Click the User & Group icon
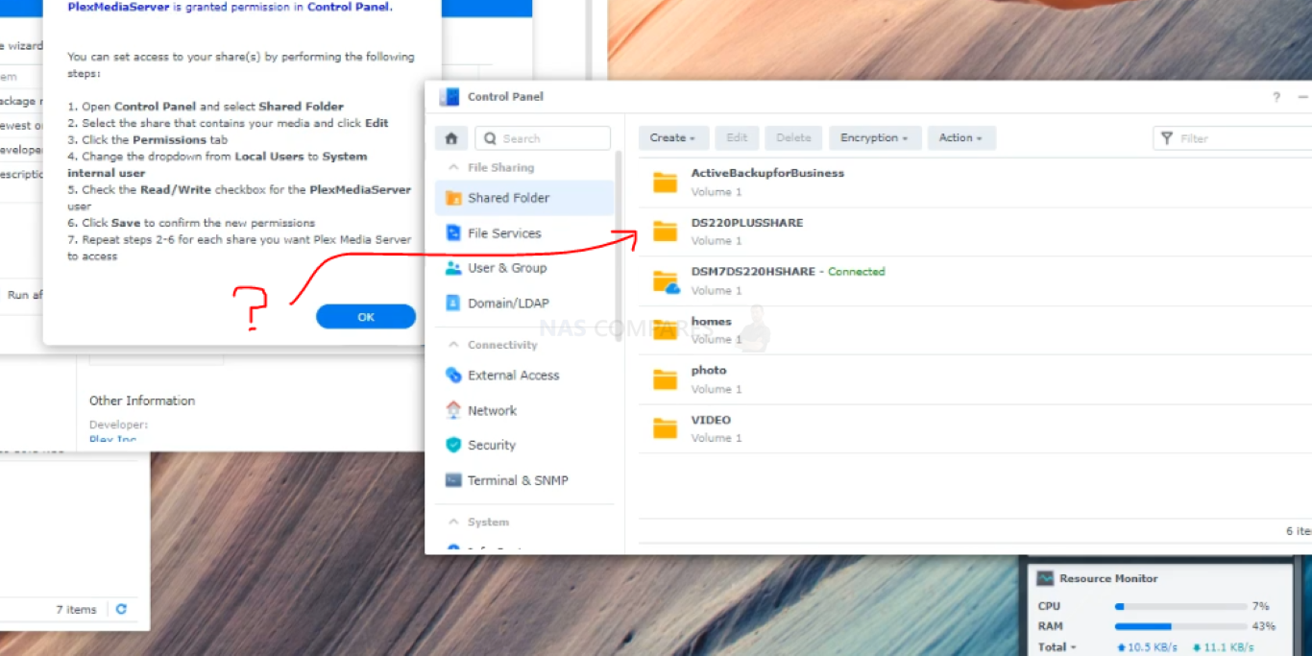Viewport: 1312px width, 656px height. pos(453,268)
